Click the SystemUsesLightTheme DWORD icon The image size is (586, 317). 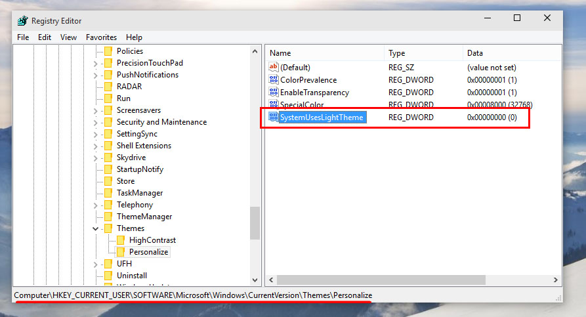pos(274,117)
